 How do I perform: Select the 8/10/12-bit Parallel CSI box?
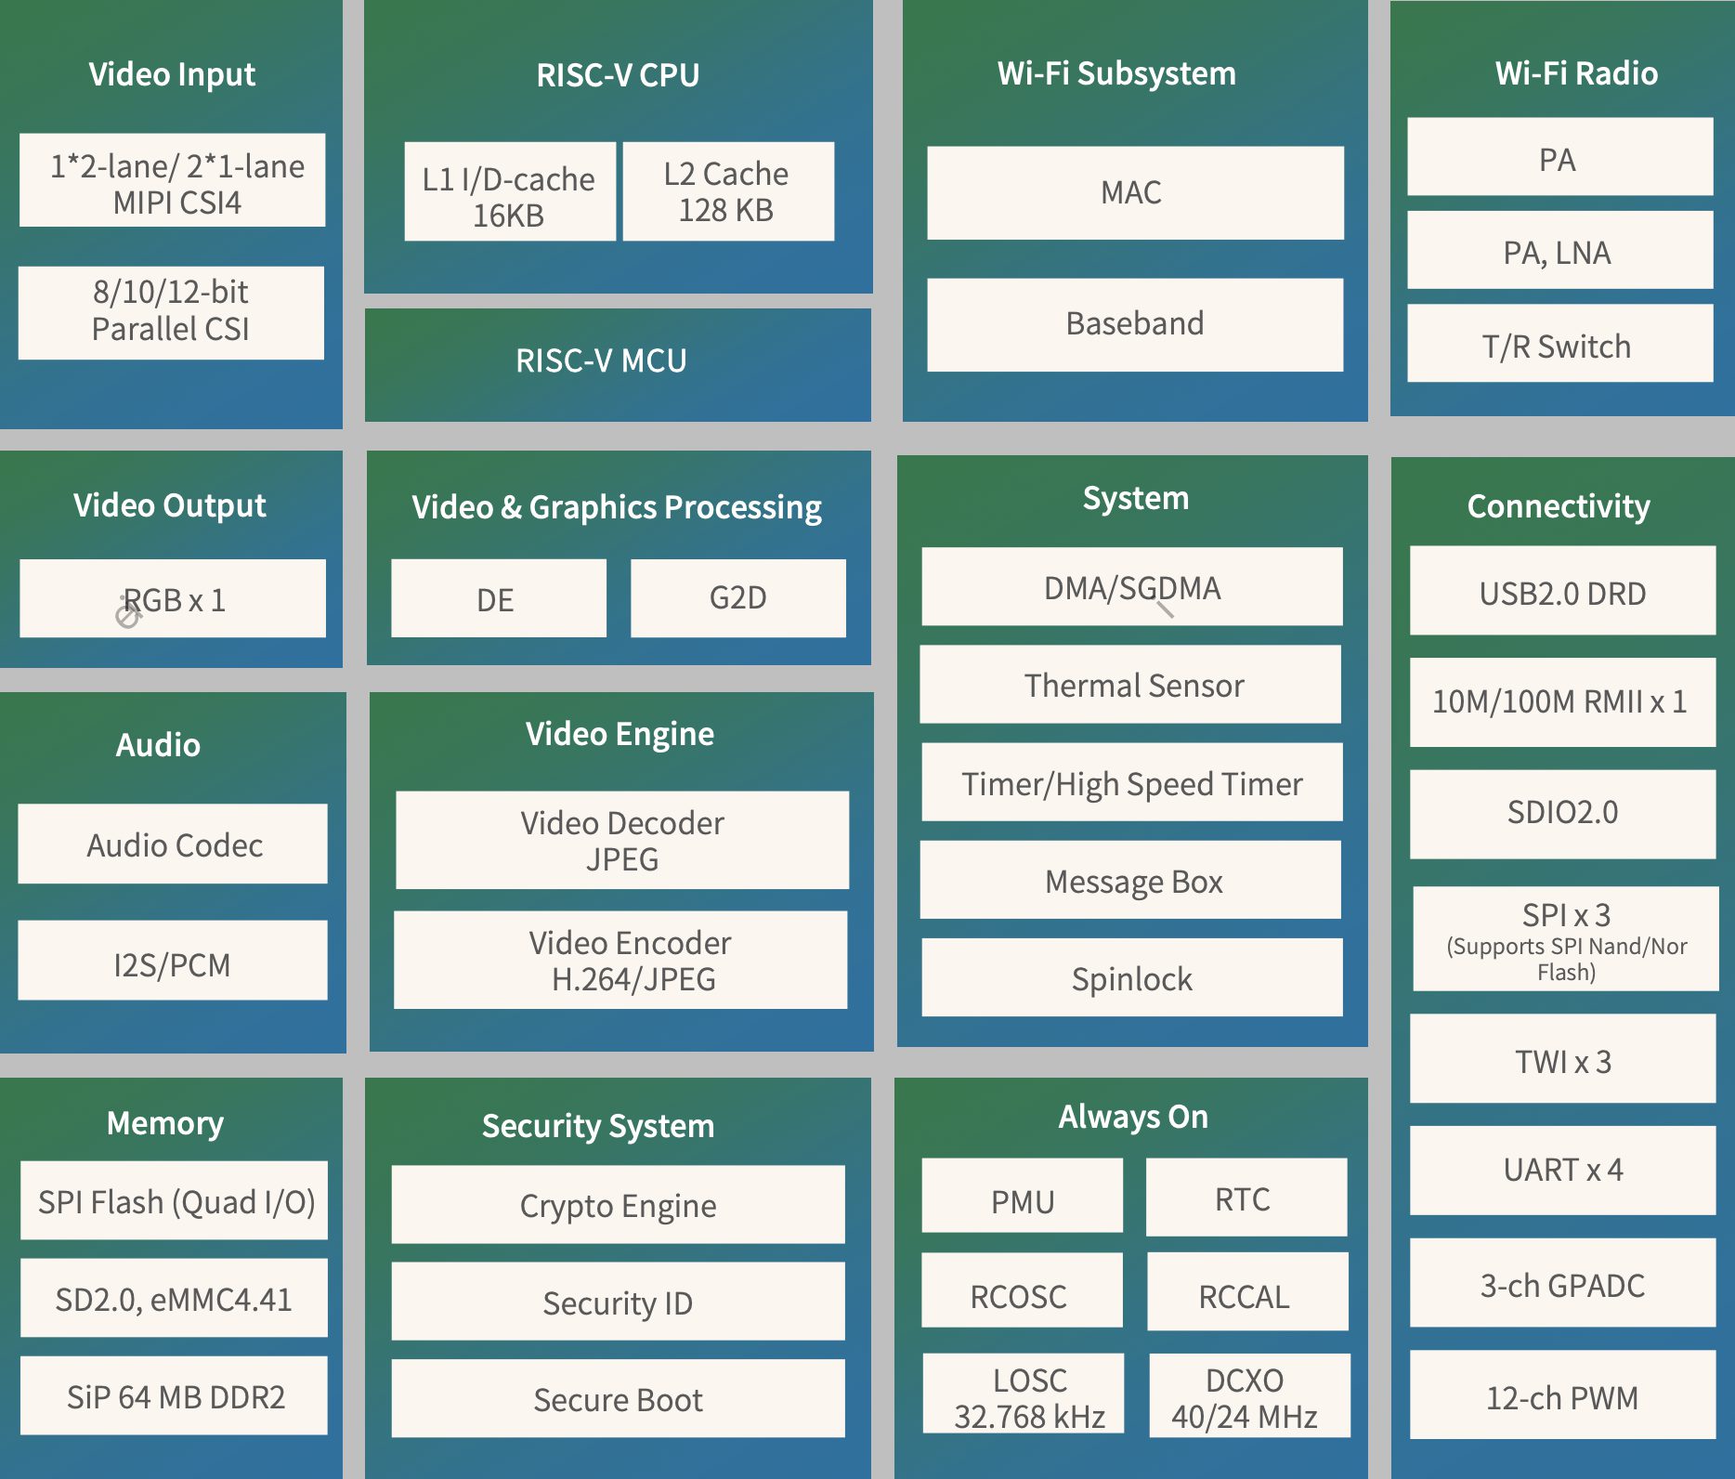(172, 312)
